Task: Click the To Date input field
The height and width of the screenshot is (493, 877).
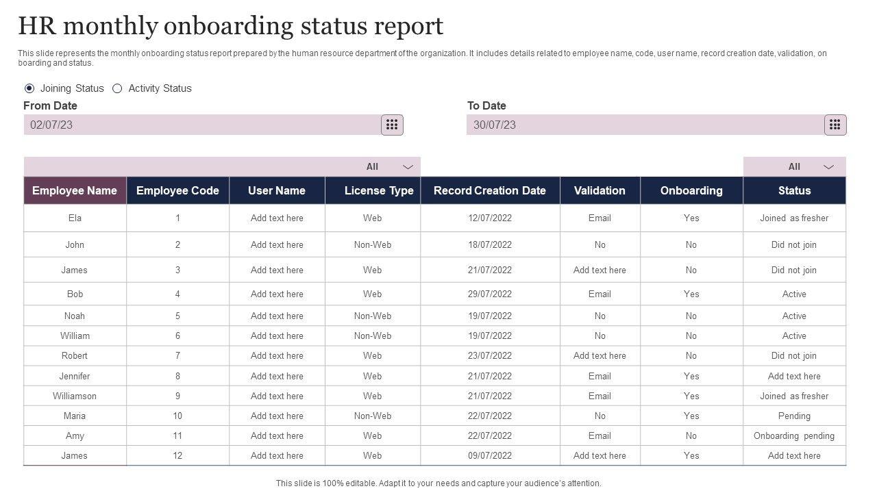Action: coord(644,125)
